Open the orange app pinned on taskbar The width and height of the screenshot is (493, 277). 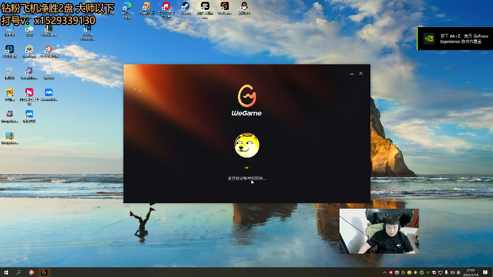(x=31, y=272)
